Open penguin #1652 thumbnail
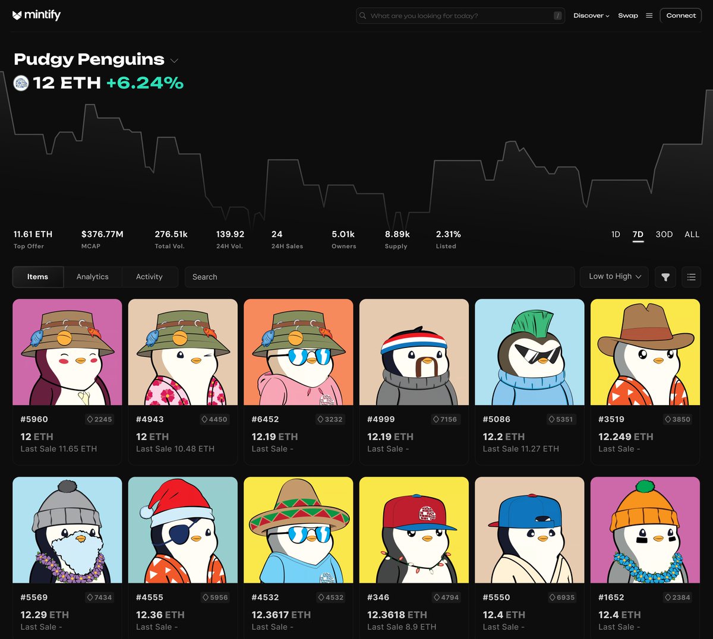The image size is (713, 639). pos(645,530)
